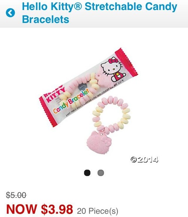188x217 pixels.
Task: Tap the ©2014 copyright watermark
Action: [x=144, y=160]
